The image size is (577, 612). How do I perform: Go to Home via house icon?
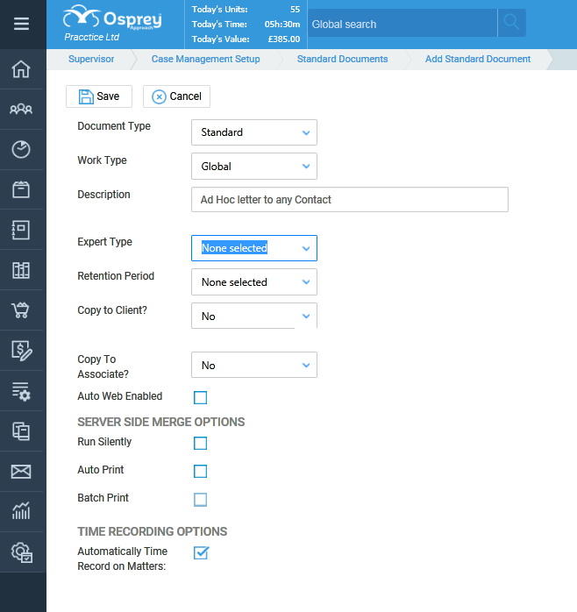click(x=21, y=69)
